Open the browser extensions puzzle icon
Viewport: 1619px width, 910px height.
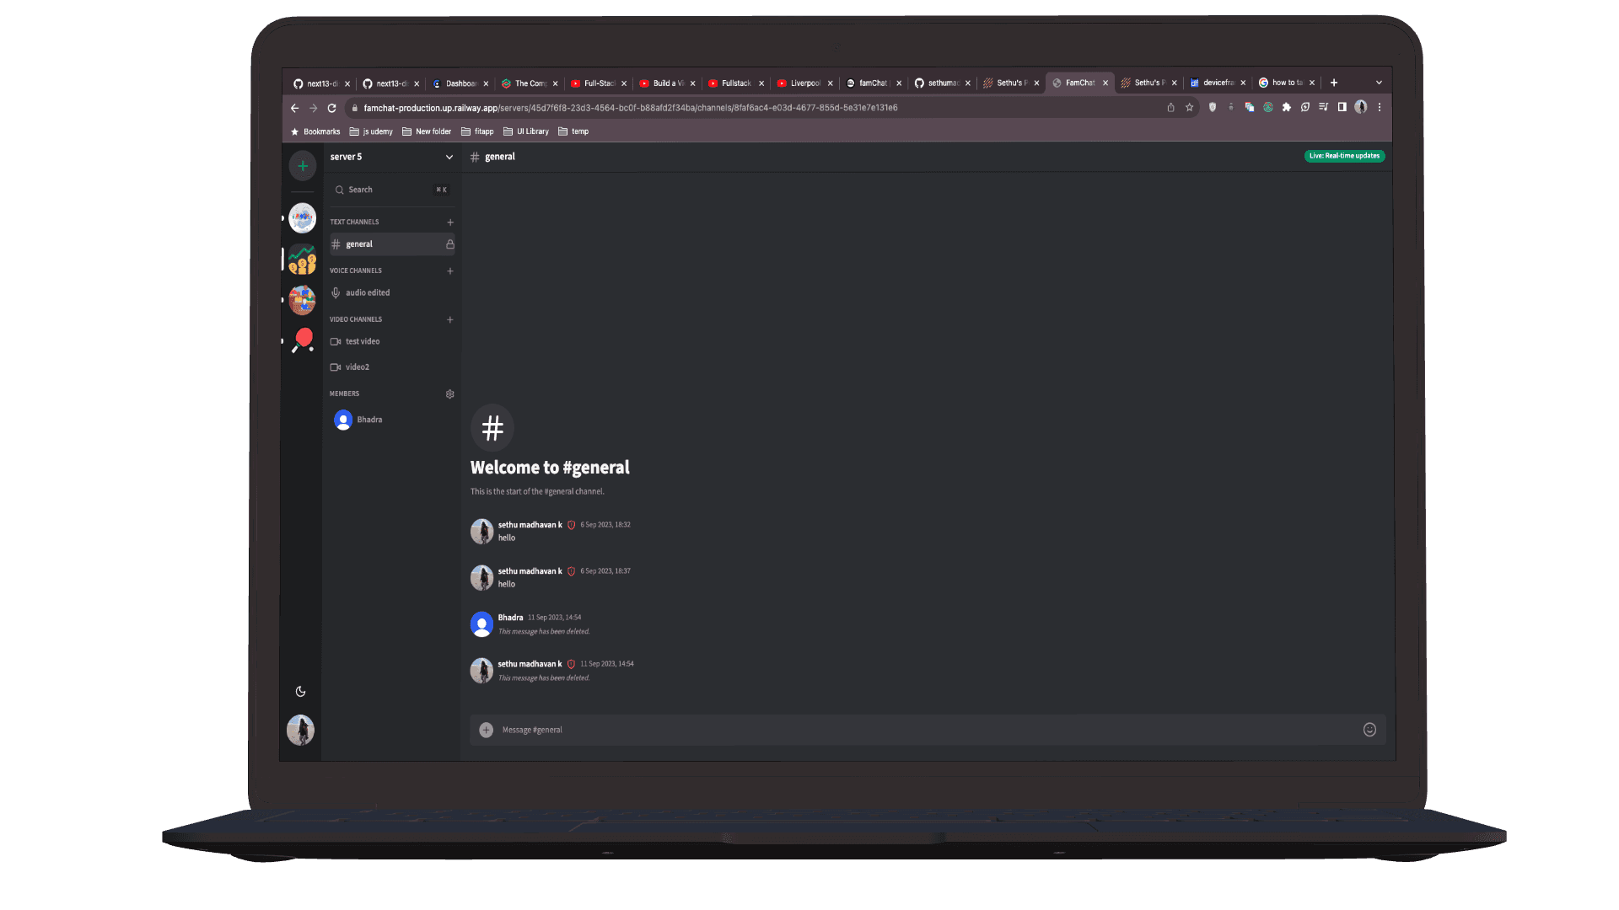(x=1286, y=107)
